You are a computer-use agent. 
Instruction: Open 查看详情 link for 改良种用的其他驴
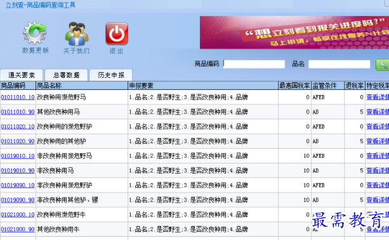click(x=378, y=141)
